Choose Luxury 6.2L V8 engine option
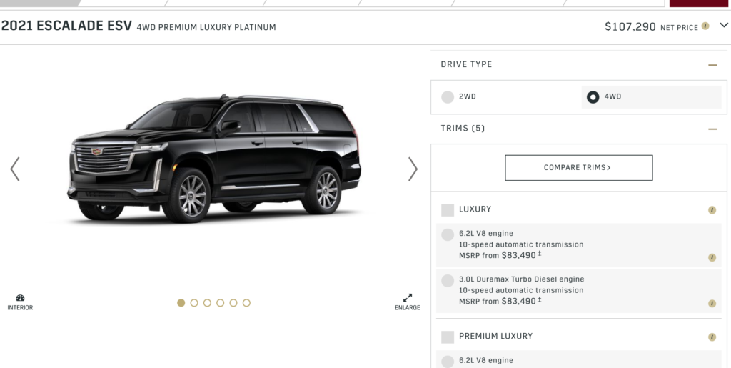Image resolution: width=731 pixels, height=368 pixels. click(x=448, y=234)
